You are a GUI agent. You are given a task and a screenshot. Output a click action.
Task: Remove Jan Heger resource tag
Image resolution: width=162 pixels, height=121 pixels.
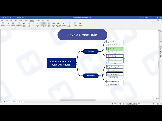click(116, 70)
